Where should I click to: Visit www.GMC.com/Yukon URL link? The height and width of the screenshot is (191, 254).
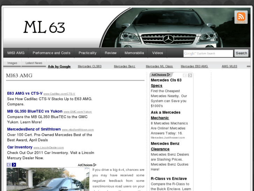pos(78,112)
